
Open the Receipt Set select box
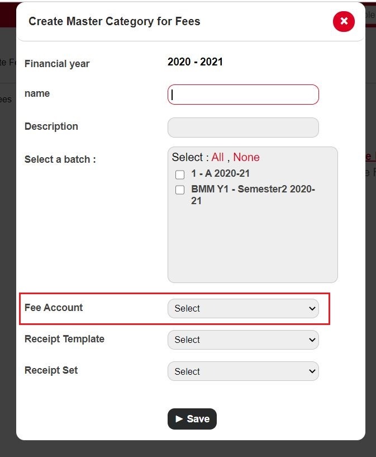coord(243,371)
